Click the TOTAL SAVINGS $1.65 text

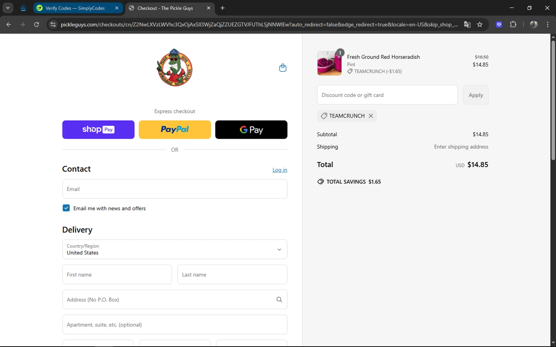click(354, 182)
